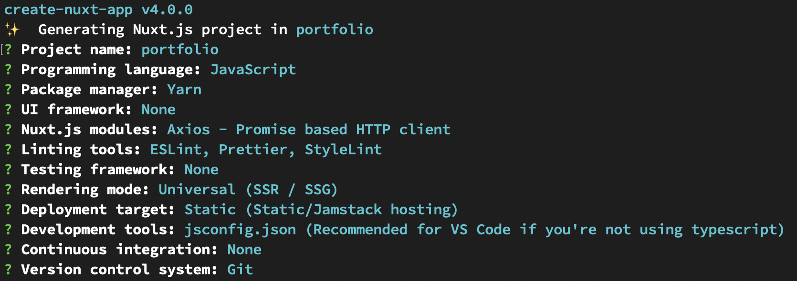Click the portfolio answer after Project name
797x281 pixels.
pos(180,50)
